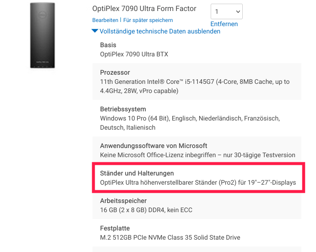Click the Bearbeiten link
The image size is (316, 252).
click(105, 20)
